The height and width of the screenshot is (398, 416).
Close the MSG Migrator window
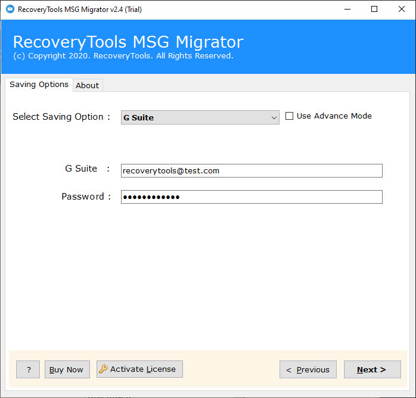(x=402, y=10)
